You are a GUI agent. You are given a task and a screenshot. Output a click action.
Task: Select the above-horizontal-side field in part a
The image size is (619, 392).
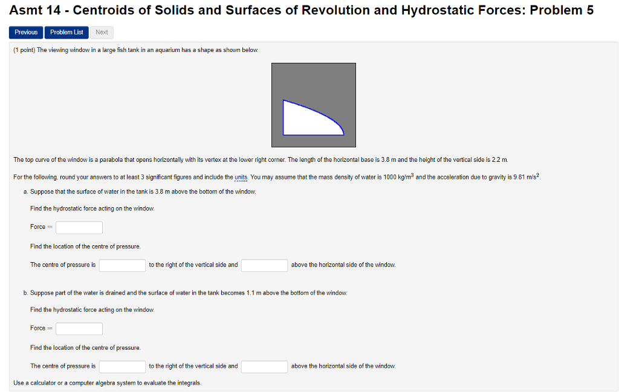coord(264,265)
